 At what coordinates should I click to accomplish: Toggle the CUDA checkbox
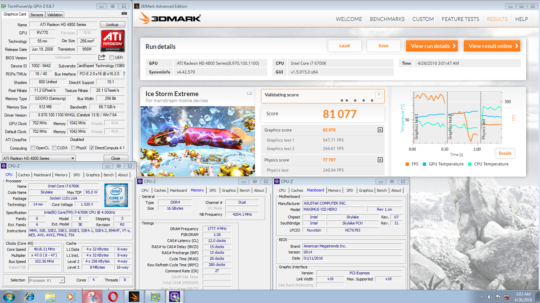54,148
